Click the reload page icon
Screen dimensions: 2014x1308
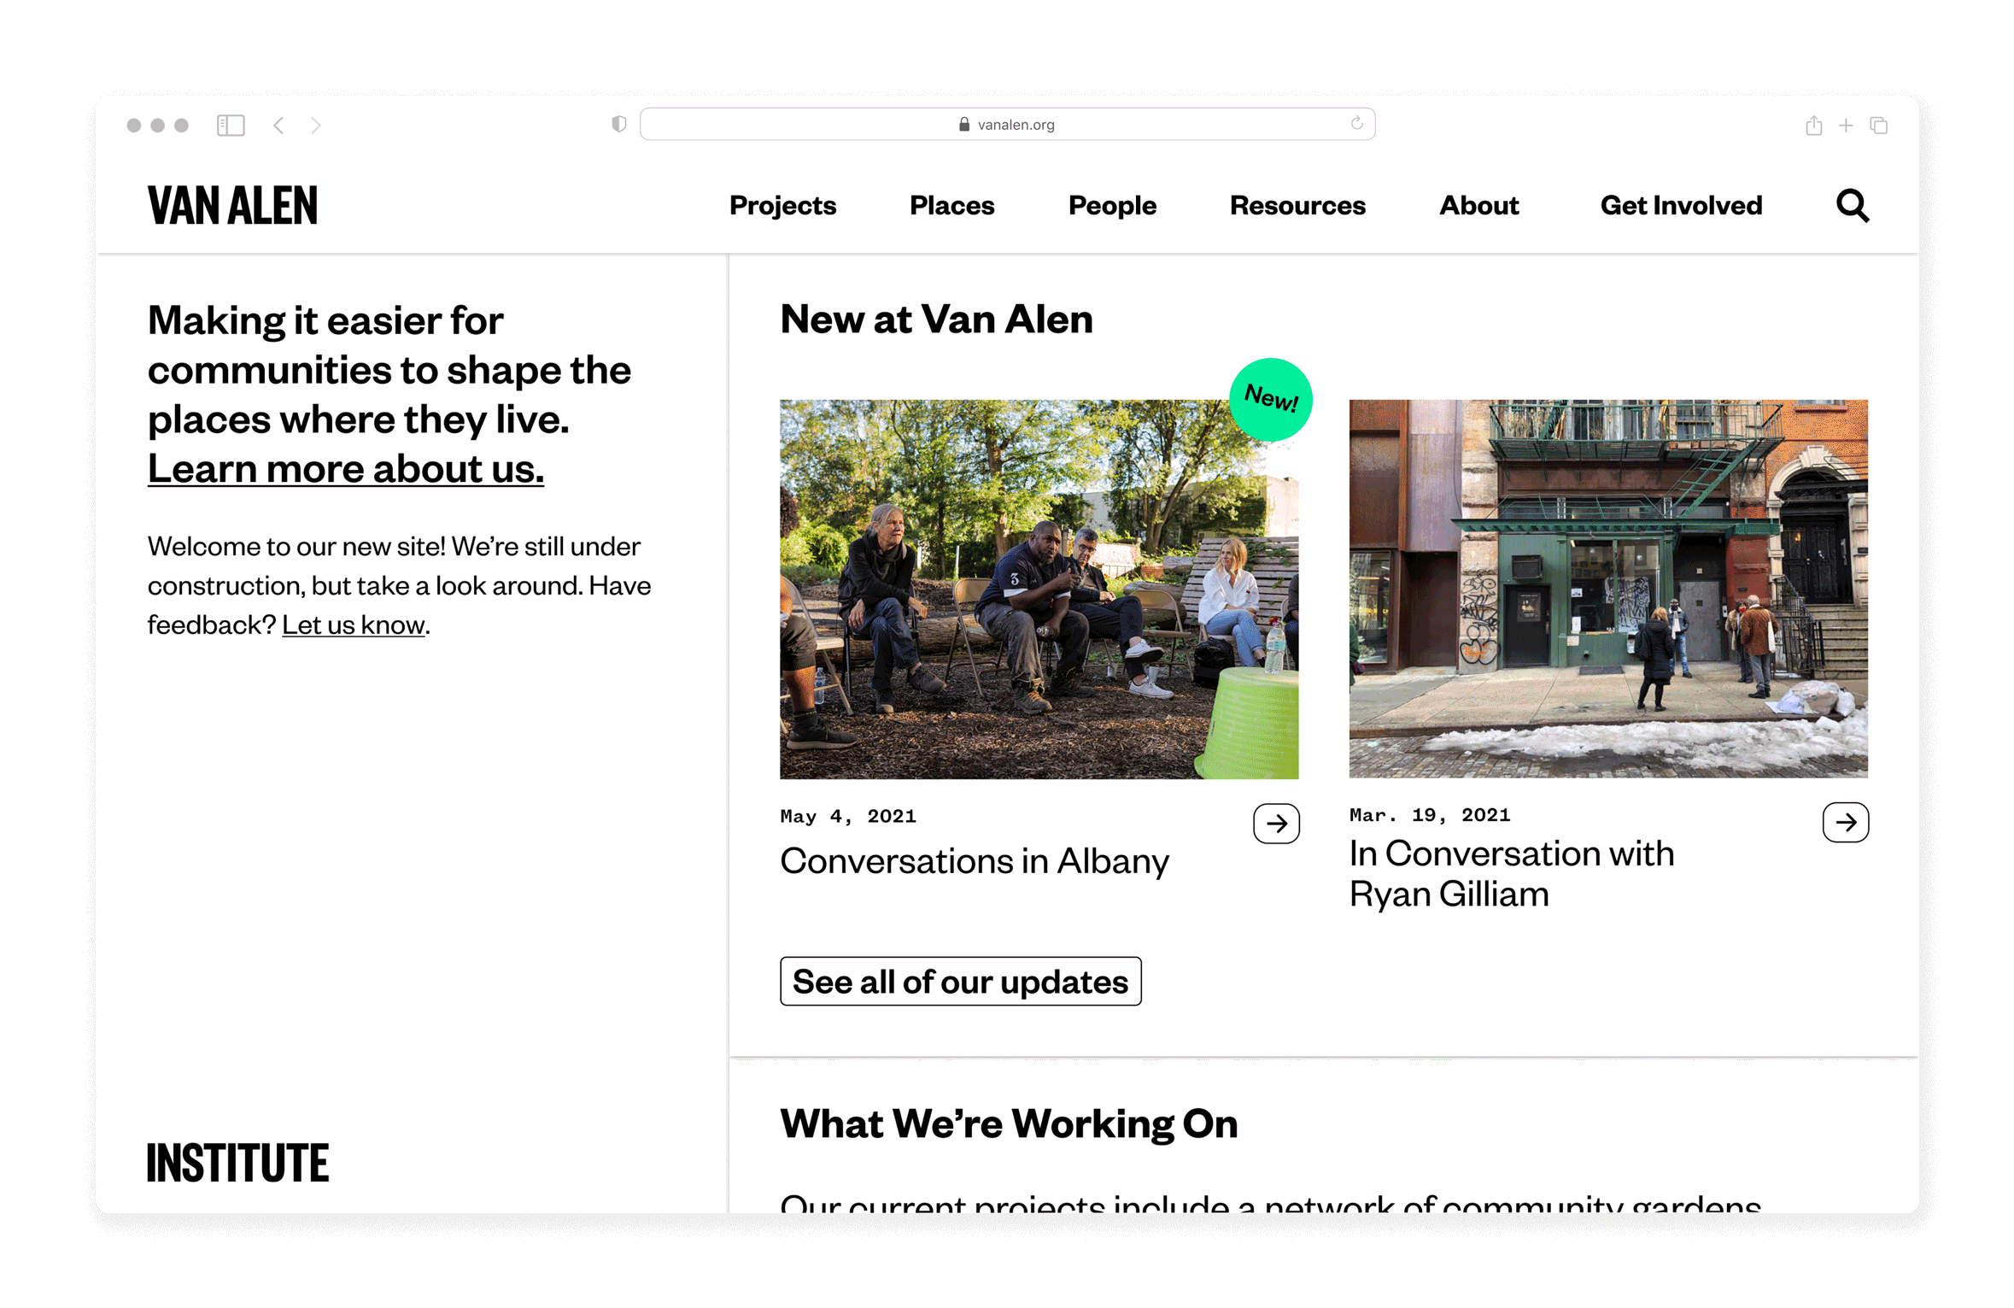[1356, 124]
